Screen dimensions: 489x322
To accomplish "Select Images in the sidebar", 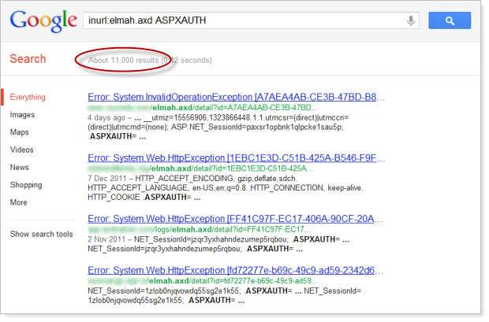I will click(22, 115).
